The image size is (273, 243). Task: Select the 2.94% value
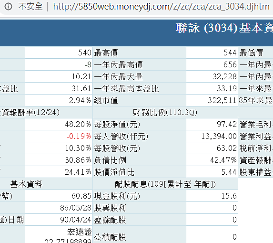tap(80, 100)
